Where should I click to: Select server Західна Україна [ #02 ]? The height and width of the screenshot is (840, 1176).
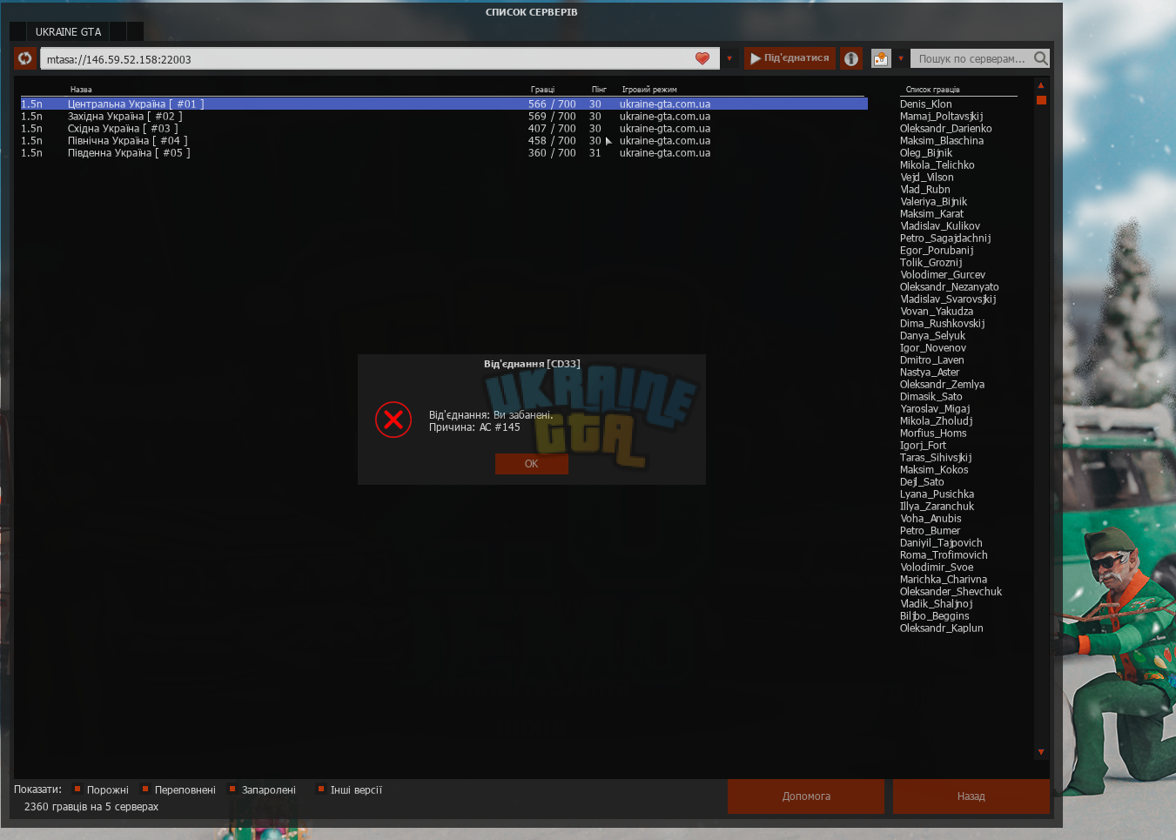(x=444, y=116)
